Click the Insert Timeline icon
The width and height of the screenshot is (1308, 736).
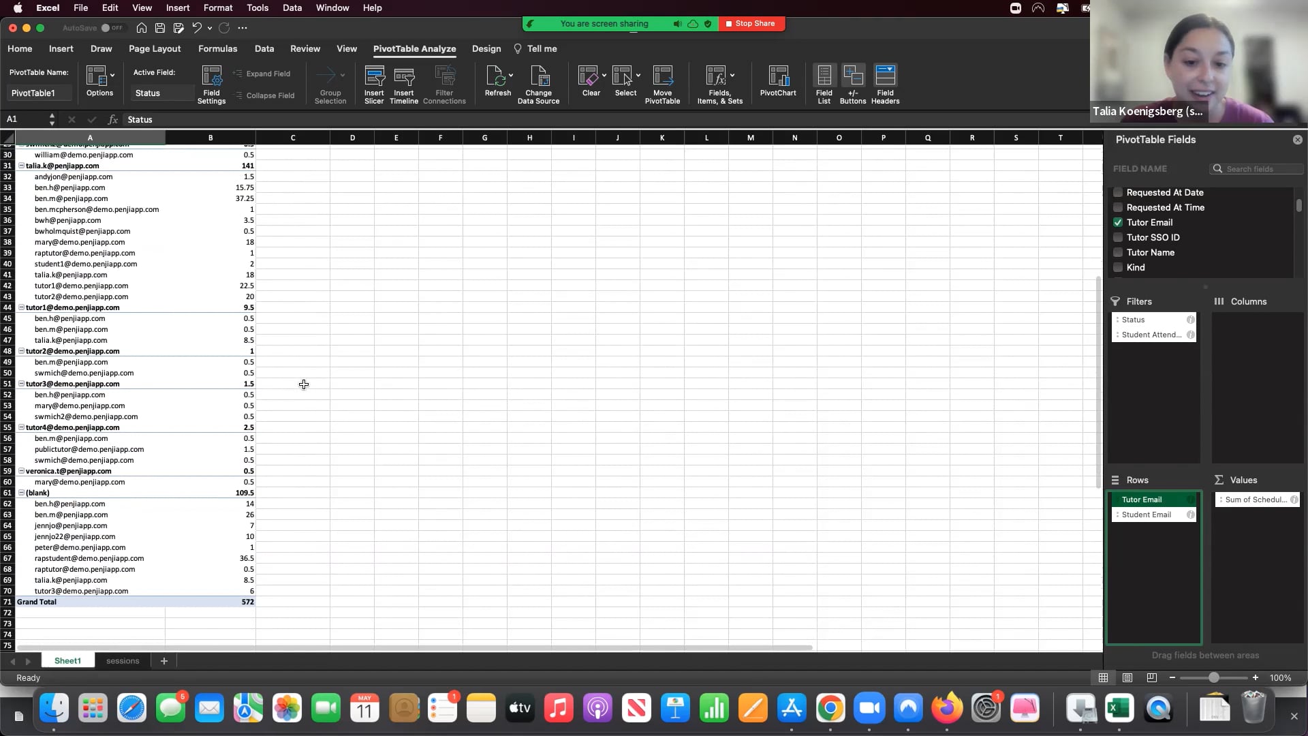click(404, 77)
